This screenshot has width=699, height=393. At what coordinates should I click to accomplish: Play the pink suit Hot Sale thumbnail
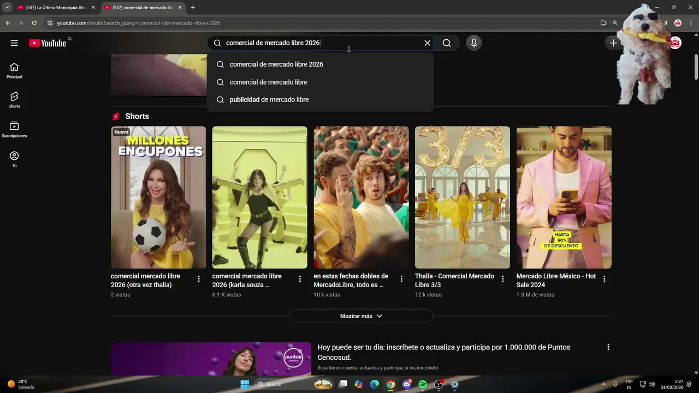tap(564, 198)
